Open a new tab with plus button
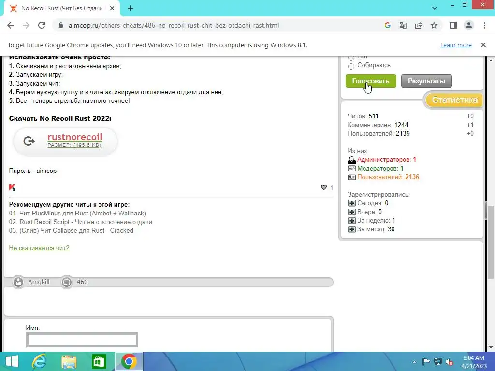The height and width of the screenshot is (371, 495). [131, 9]
